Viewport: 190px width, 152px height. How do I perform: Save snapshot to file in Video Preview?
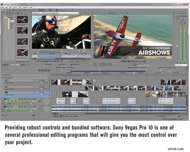(x=127, y=13)
